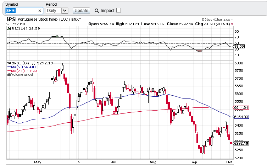Click the Jun label on the time axis
Image resolution: width=267 pixels, height=165 pixels.
pyautogui.click(x=77, y=162)
